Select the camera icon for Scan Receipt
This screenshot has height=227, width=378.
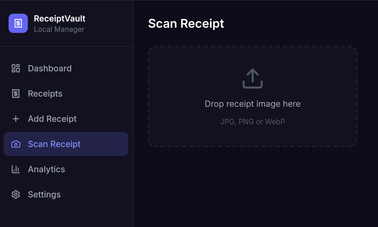16,144
